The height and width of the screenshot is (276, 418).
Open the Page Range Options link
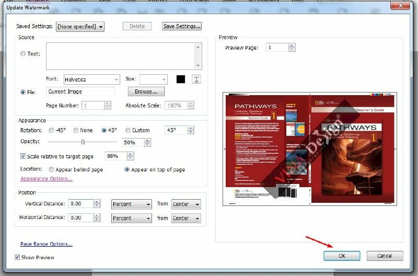pos(46,244)
